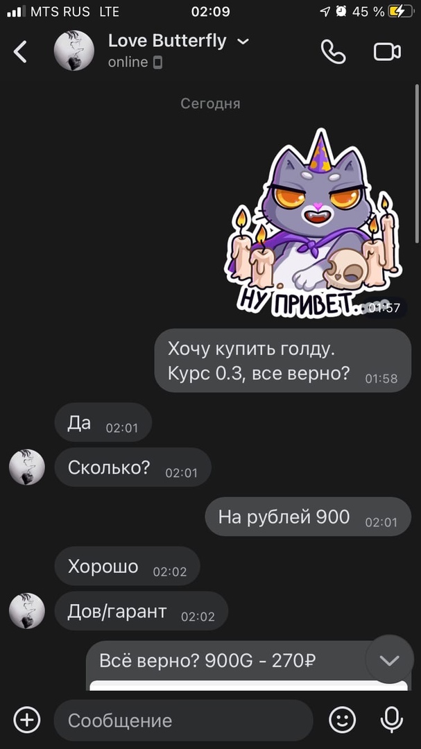Start a video call with the camera icon
The width and height of the screenshot is (421, 749).
(x=387, y=51)
